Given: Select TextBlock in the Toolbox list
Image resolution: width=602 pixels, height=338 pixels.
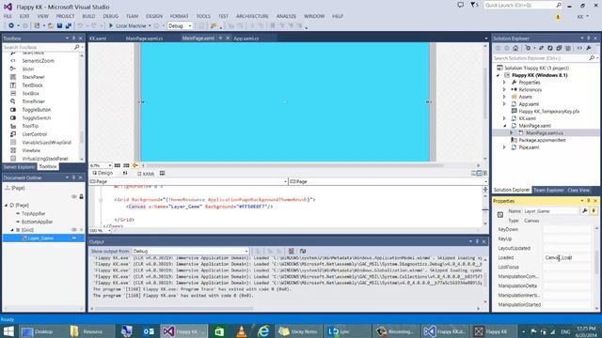Looking at the screenshot, I should coord(32,85).
